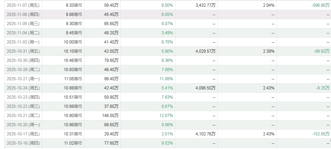Select the 2025-10-20 (周一) date cell
331x149 pixels.
23,125
